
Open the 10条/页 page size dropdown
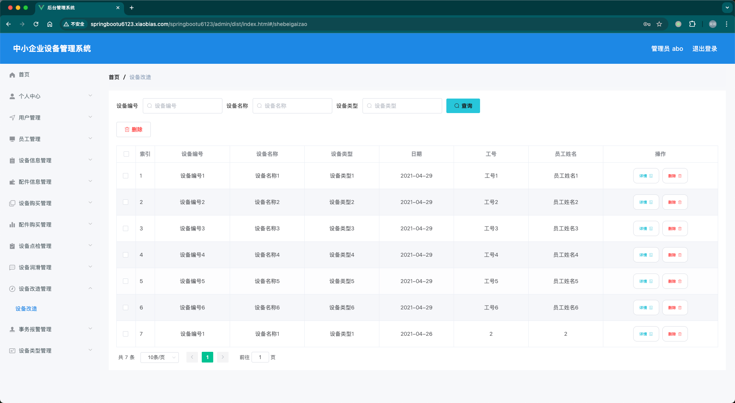pos(160,357)
